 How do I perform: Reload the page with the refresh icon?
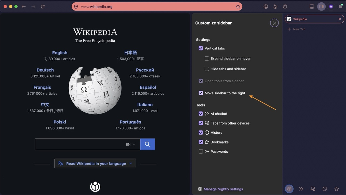[43, 6]
